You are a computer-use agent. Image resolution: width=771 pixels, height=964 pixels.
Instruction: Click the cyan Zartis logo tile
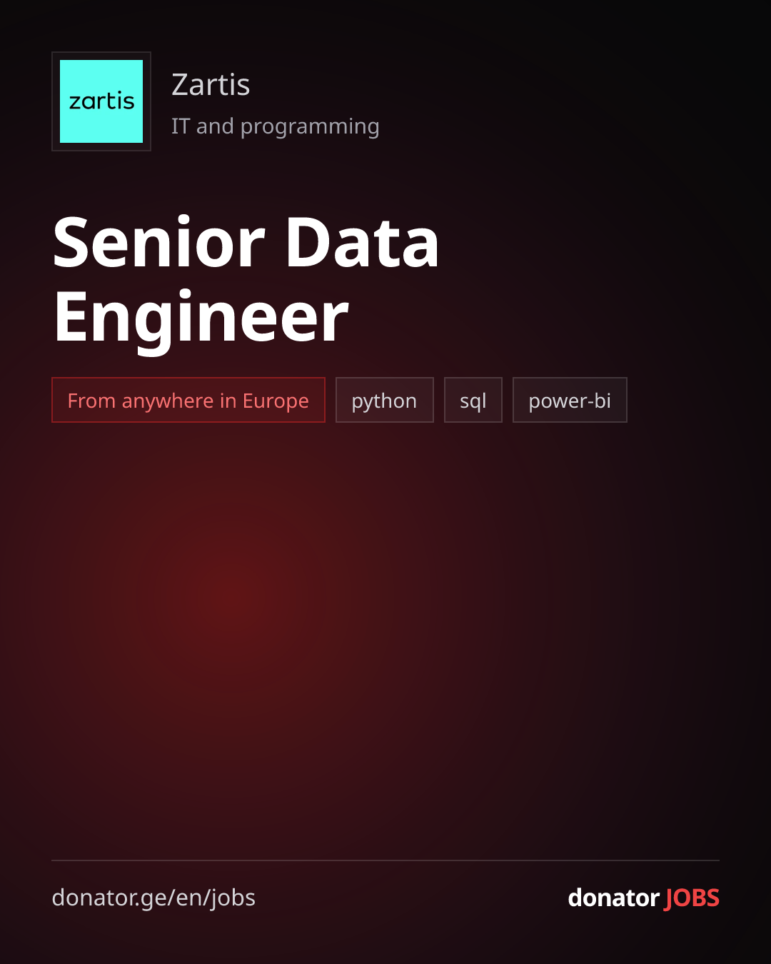(x=101, y=101)
